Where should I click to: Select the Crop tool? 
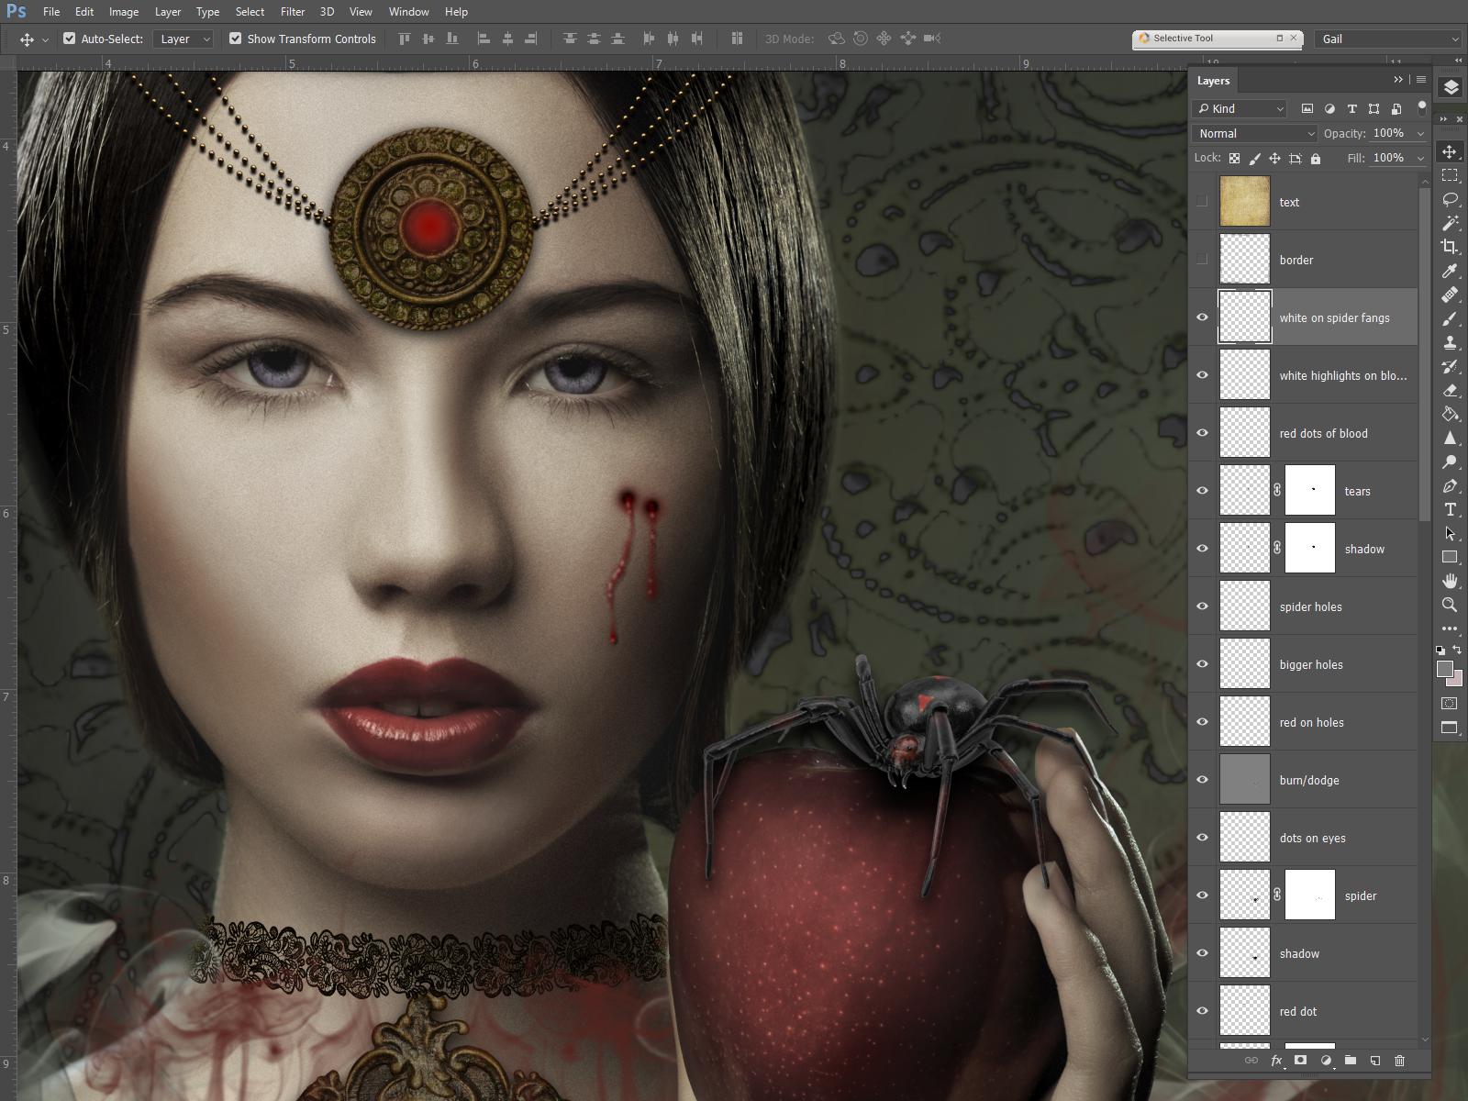(1450, 246)
